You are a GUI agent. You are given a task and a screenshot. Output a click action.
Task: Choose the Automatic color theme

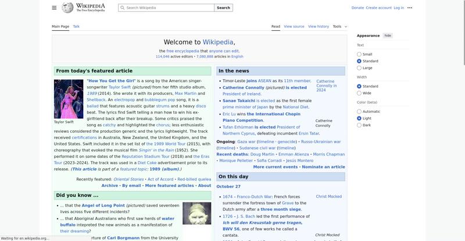[359, 112]
